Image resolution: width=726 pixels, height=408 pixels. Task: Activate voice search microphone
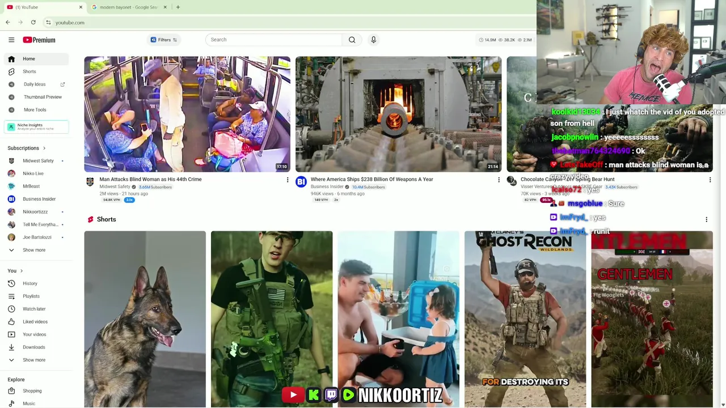(x=373, y=40)
